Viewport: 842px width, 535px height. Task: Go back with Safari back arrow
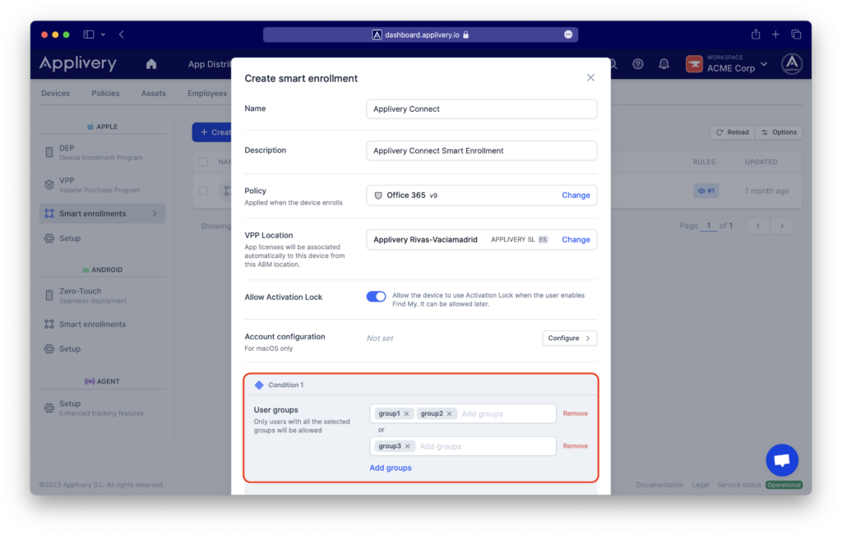point(122,35)
